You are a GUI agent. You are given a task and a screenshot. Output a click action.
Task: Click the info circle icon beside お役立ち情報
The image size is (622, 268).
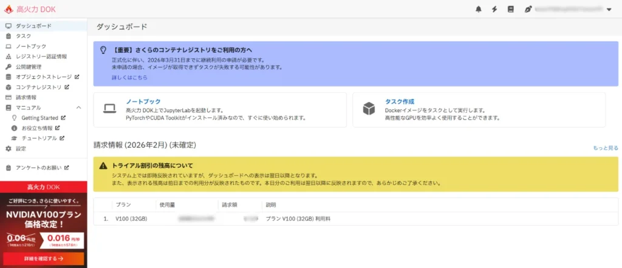pyautogui.click(x=15, y=129)
